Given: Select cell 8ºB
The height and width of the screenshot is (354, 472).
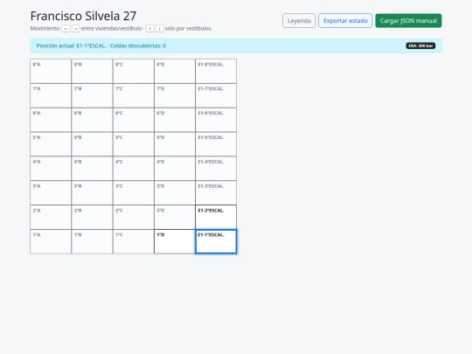Looking at the screenshot, I should coord(92,71).
